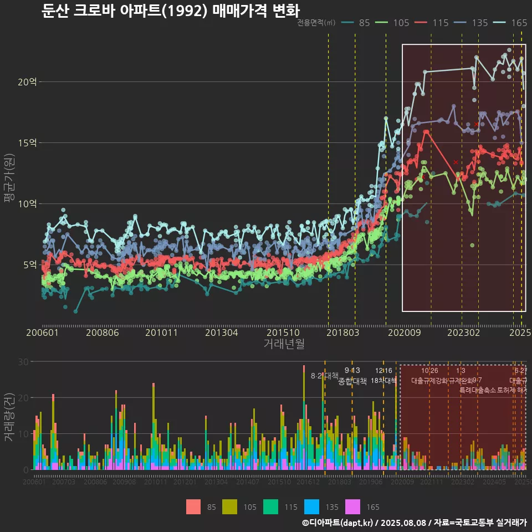Click the '6·27' date annotation

[x=521, y=371]
